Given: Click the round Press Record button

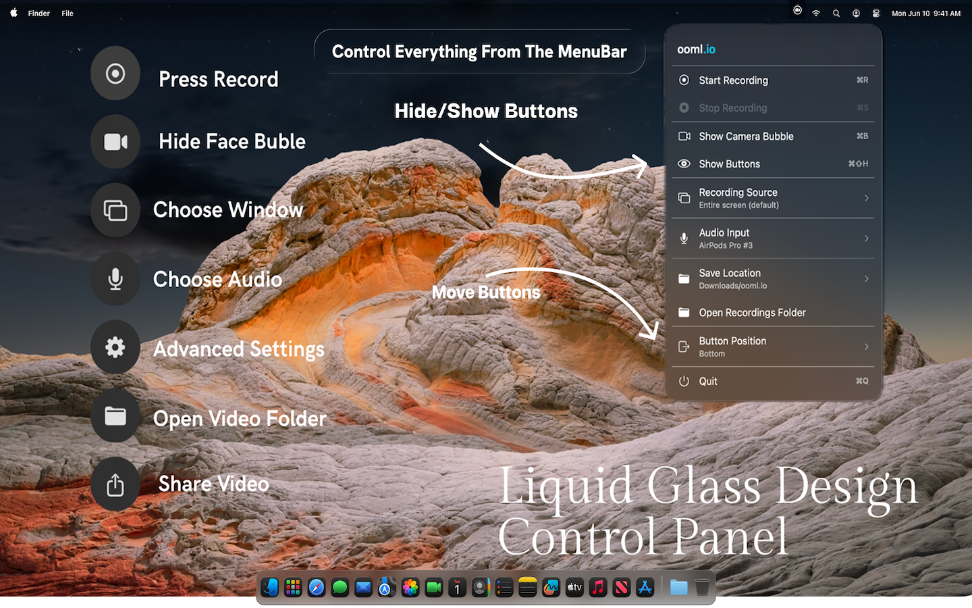Looking at the screenshot, I should (115, 74).
